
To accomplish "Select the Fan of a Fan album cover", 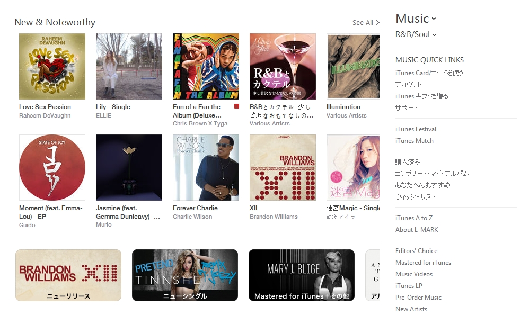I will [x=206, y=66].
